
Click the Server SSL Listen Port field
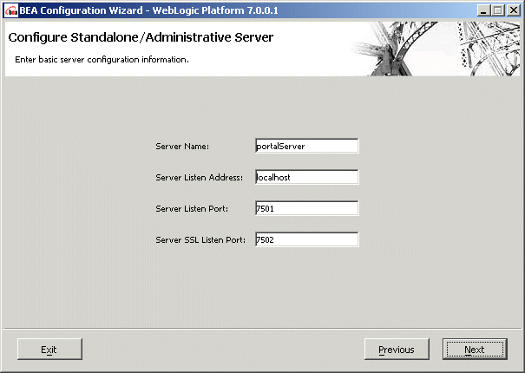click(x=306, y=239)
